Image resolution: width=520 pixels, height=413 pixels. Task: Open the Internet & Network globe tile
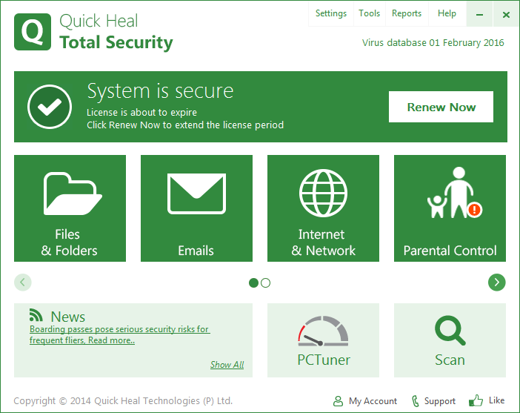[x=323, y=208]
